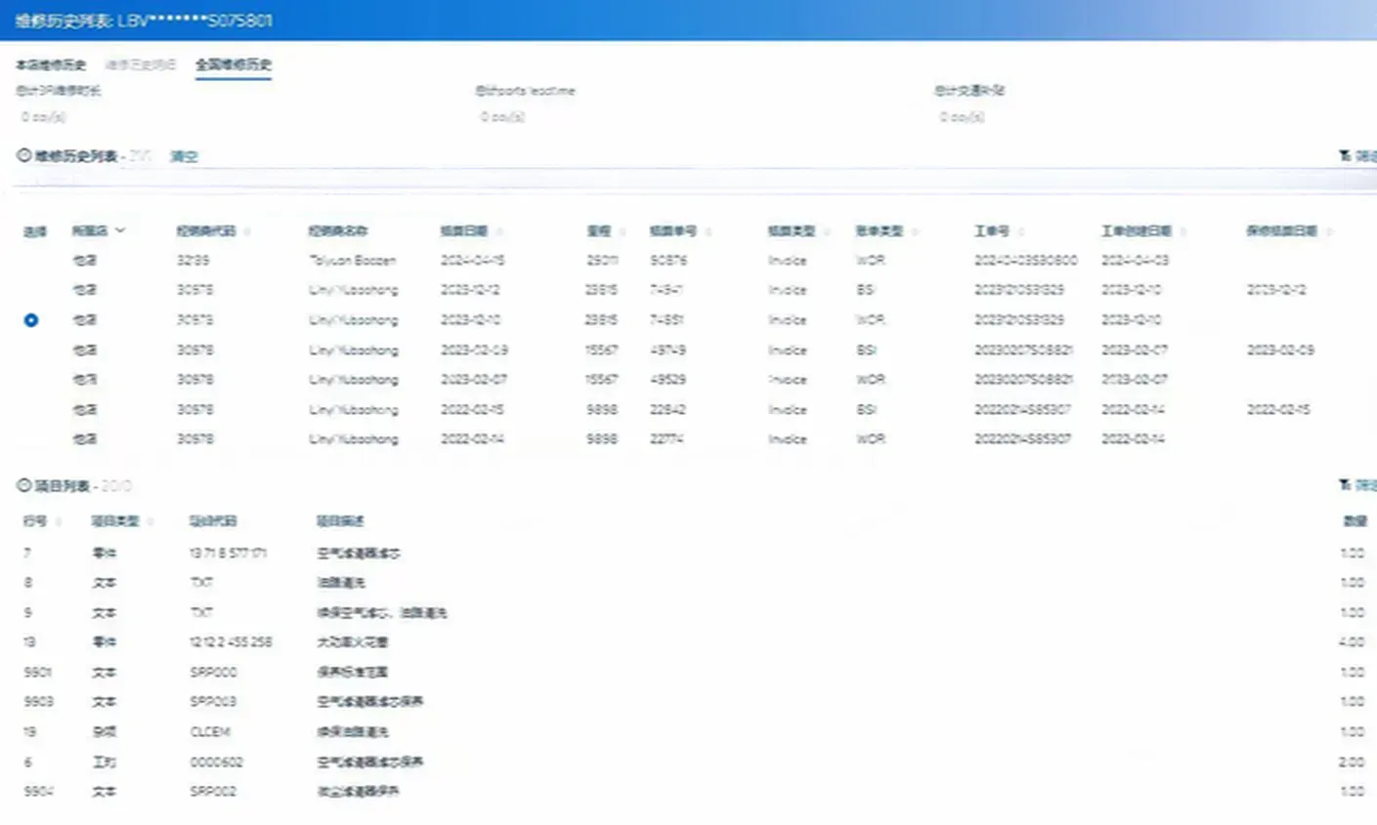Click the filter icon for 维修历史列表
Image resolution: width=1377 pixels, height=825 pixels.
point(1346,156)
